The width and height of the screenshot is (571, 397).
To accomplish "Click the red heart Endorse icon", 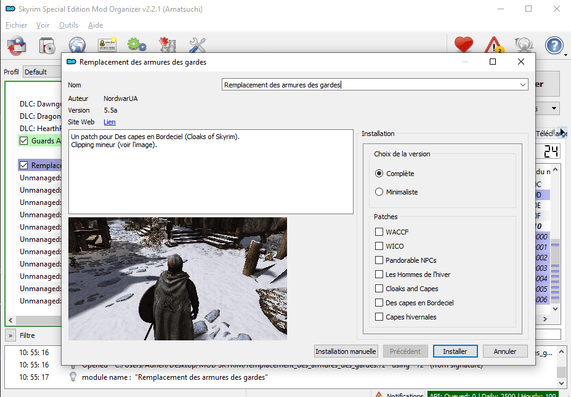I will pyautogui.click(x=464, y=45).
